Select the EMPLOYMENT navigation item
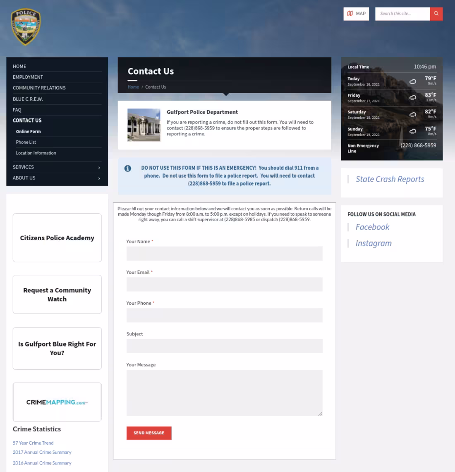455x472 pixels. pyautogui.click(x=28, y=77)
